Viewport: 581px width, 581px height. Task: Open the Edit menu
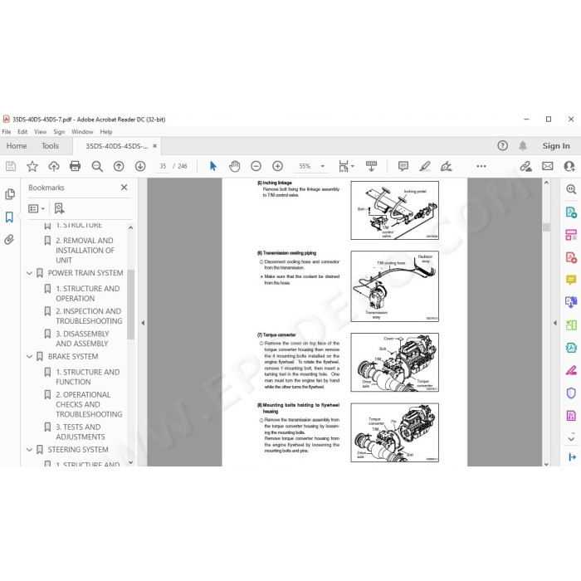22,132
